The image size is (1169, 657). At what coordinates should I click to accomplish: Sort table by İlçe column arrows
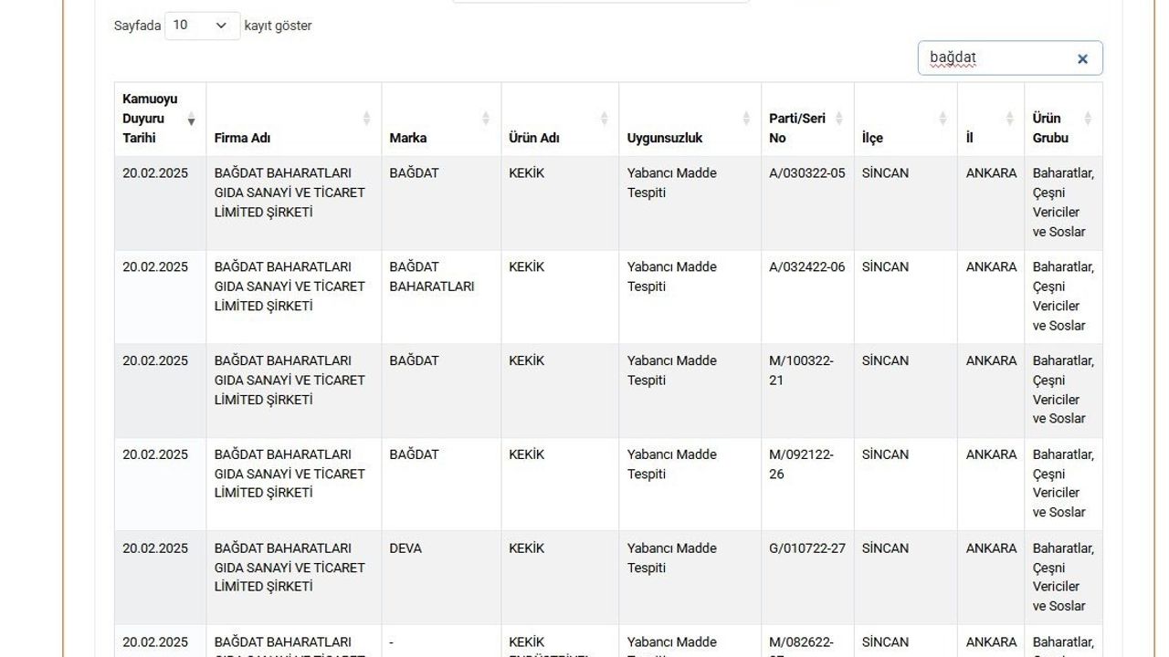pyautogui.click(x=943, y=119)
